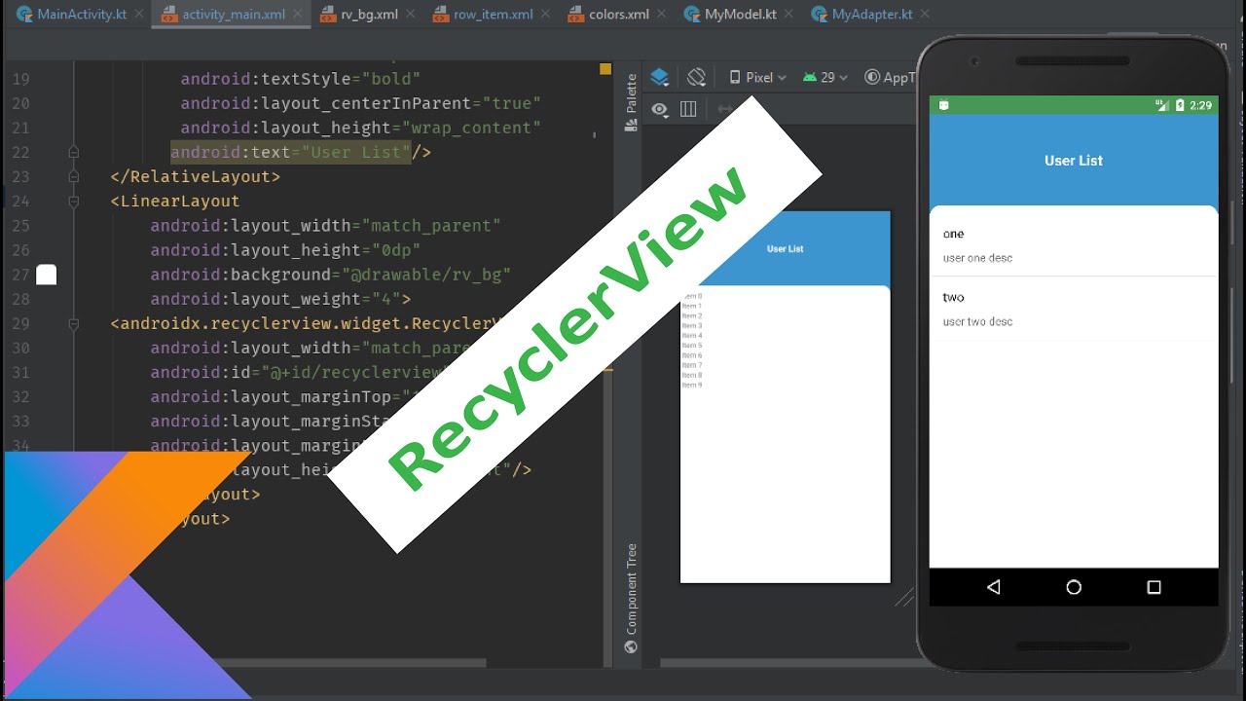The image size is (1246, 701).
Task: Switch to the colors.xml tab
Action: pos(618,15)
